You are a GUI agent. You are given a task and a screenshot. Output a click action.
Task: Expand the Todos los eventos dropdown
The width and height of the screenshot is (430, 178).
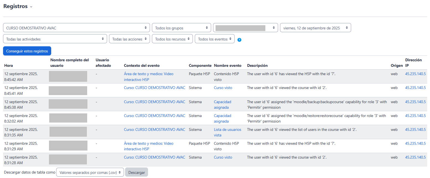pos(215,39)
